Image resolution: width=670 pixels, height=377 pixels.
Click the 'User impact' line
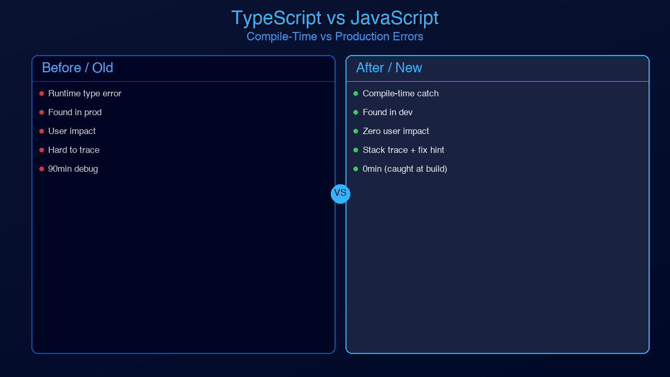pos(72,131)
